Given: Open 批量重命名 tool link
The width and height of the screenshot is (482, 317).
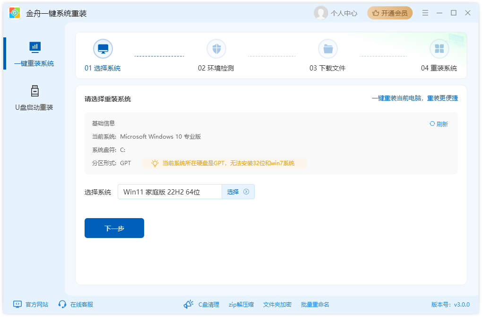Looking at the screenshot, I should pos(315,305).
